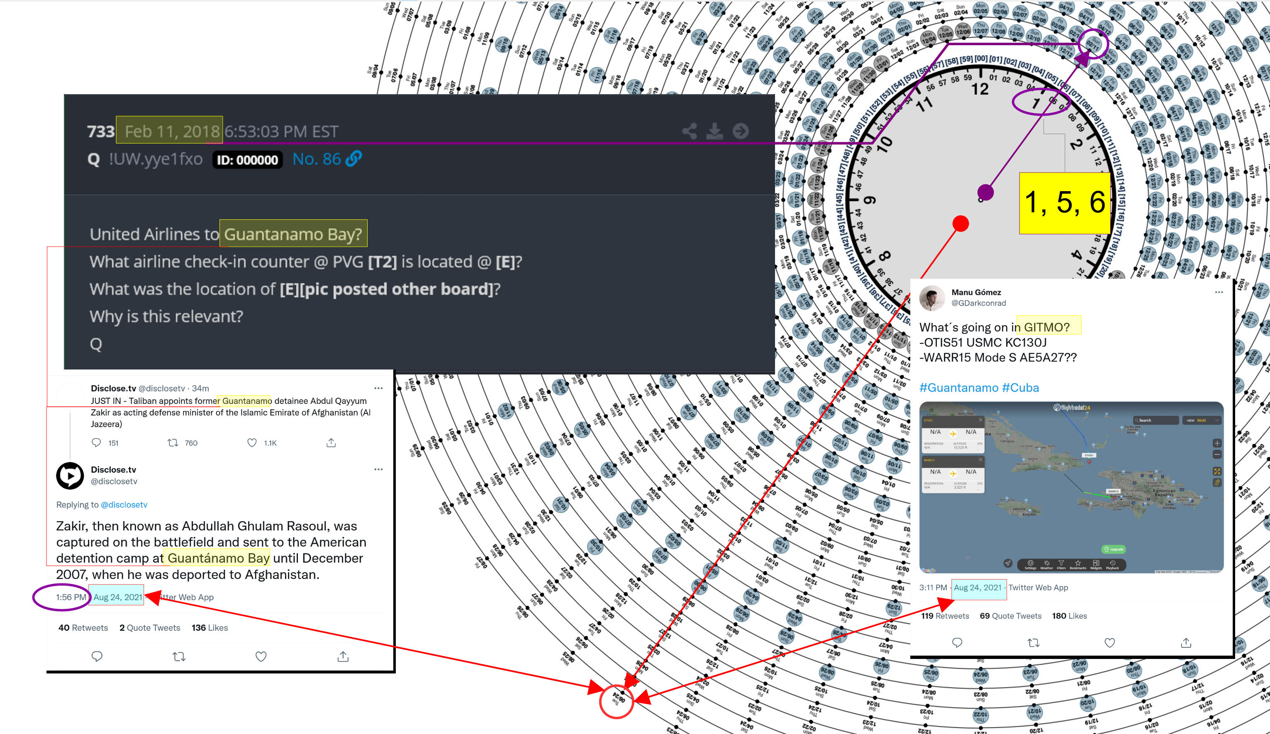
Task: Close the OTIS51 flight info panel
Action: (x=981, y=420)
